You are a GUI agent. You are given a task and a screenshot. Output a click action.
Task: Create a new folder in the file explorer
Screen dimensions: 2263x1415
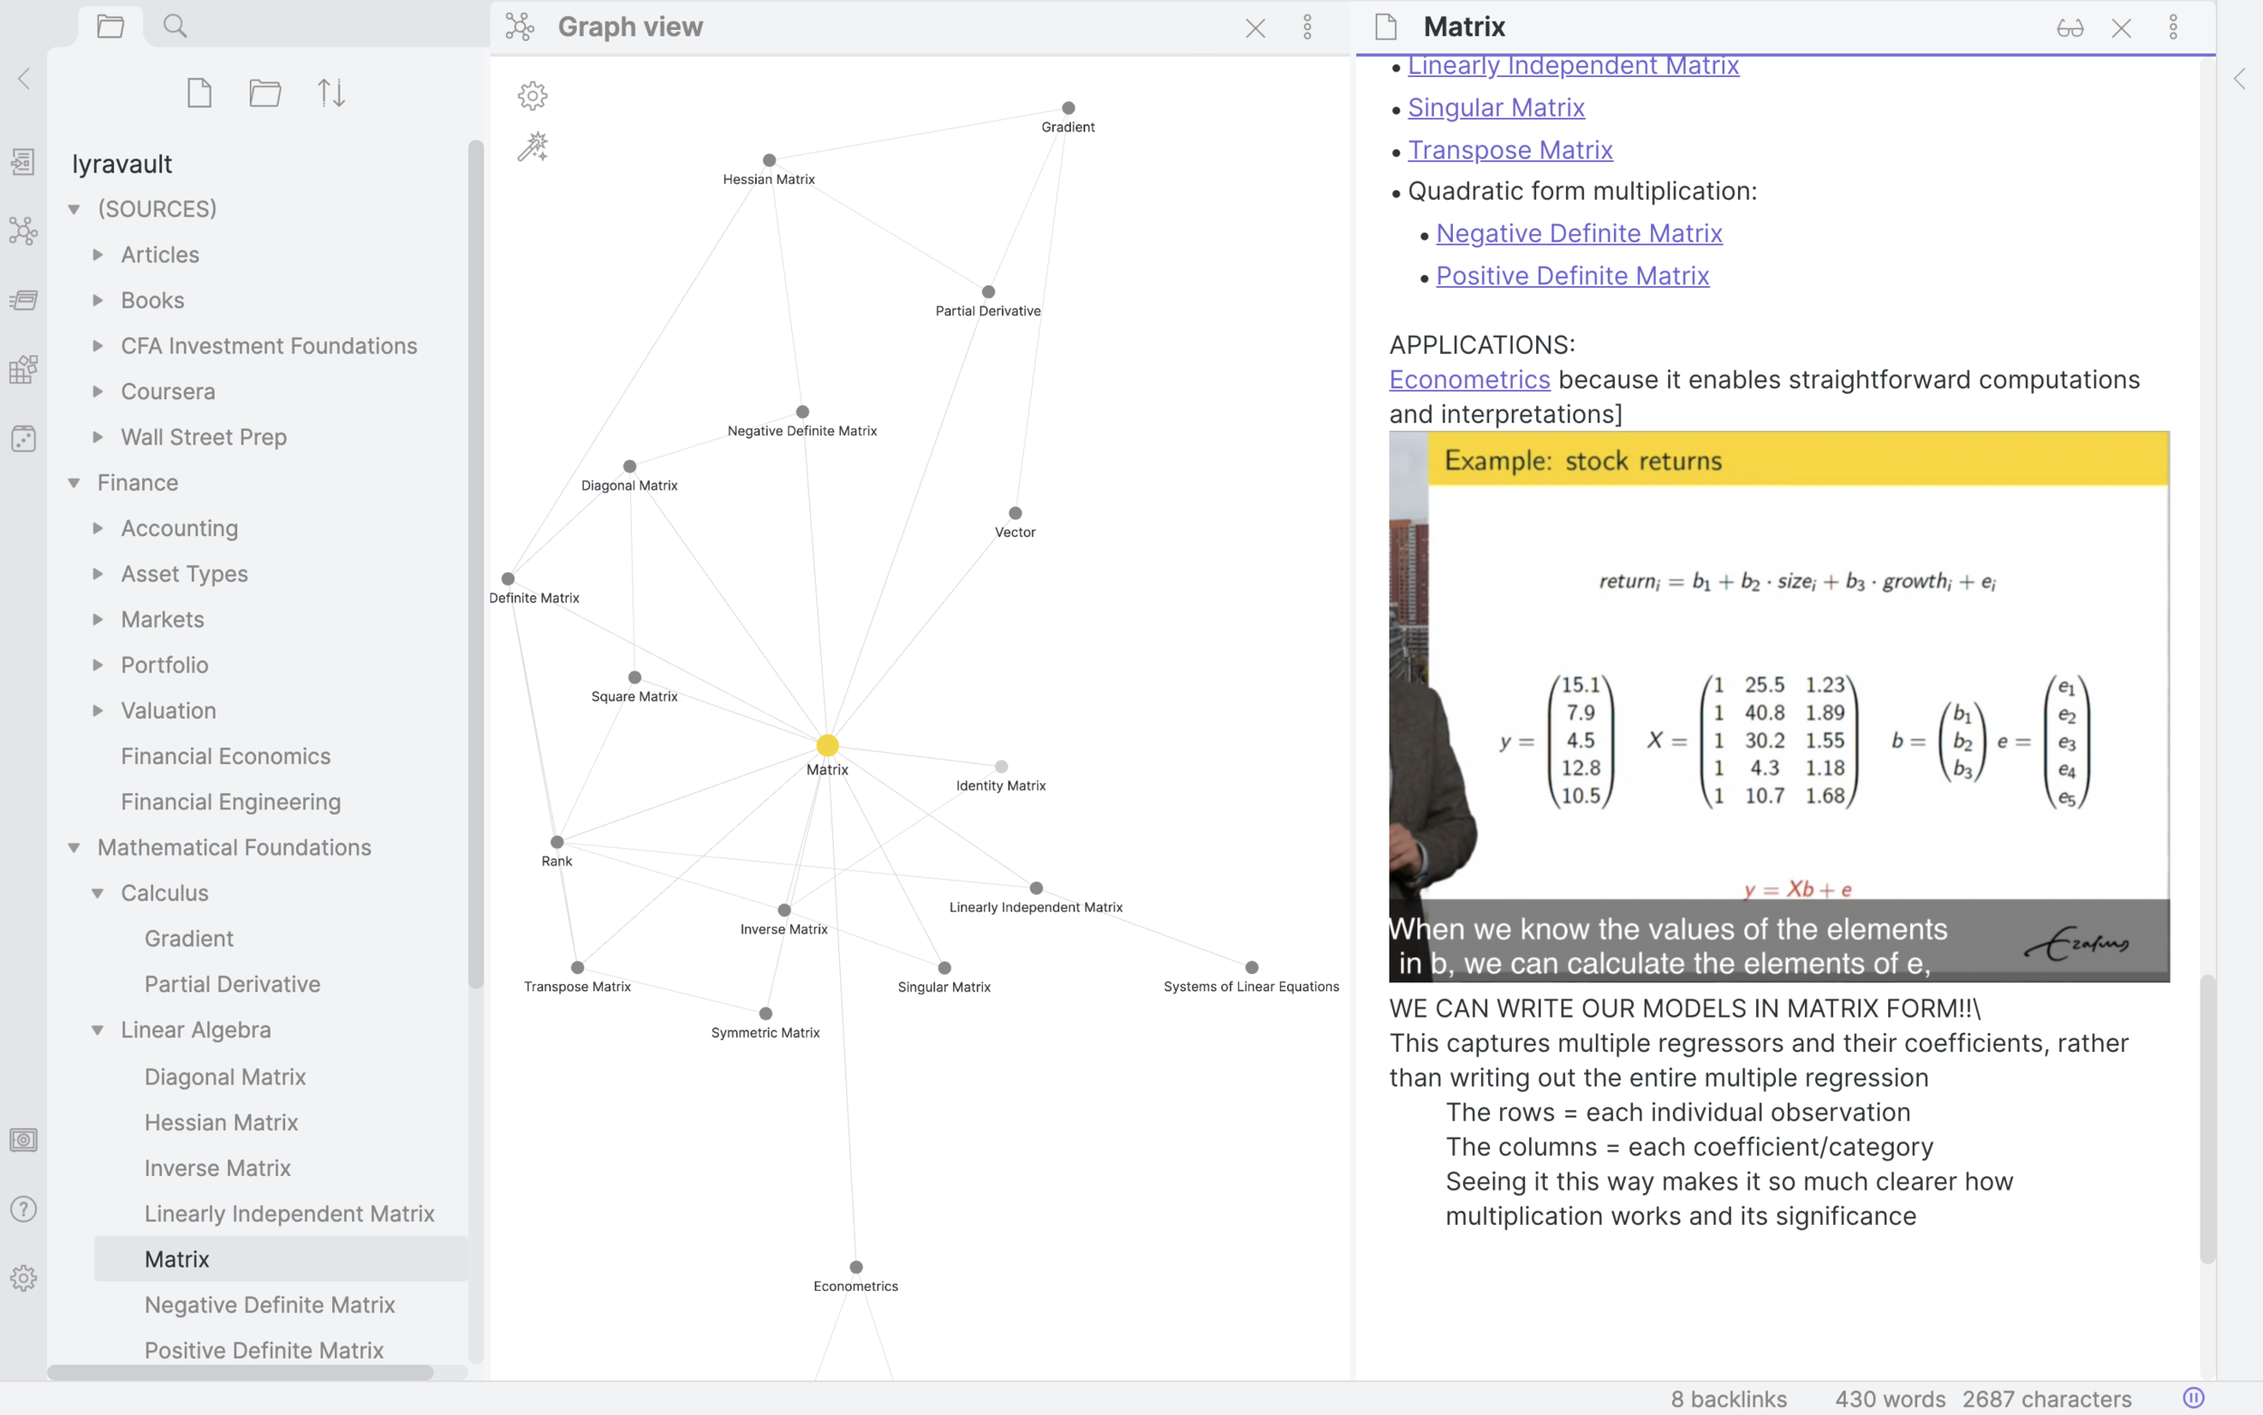tap(266, 92)
